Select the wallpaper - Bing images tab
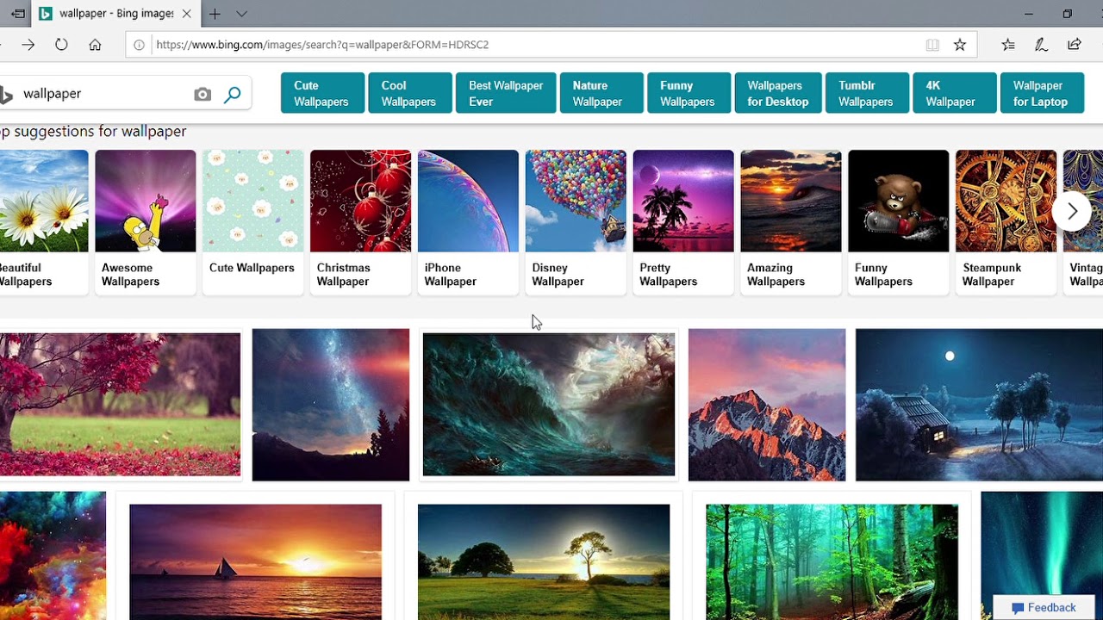 tap(115, 14)
